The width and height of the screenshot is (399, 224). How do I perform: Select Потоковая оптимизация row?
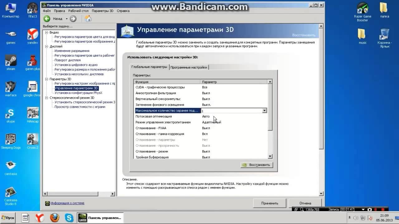(x=201, y=116)
